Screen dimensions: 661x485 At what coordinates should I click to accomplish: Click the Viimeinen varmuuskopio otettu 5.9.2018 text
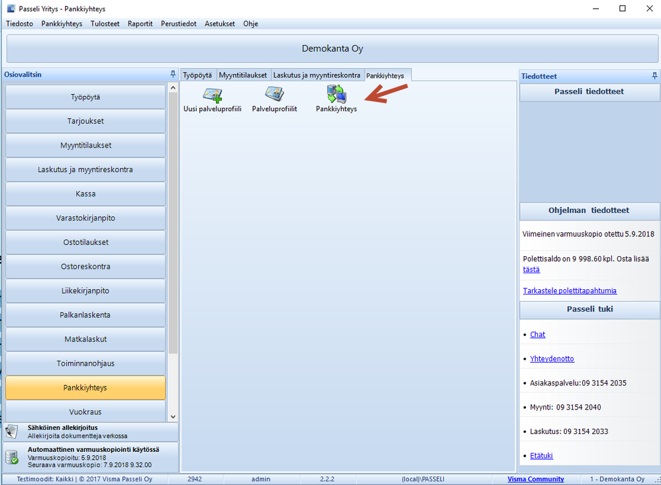[589, 234]
